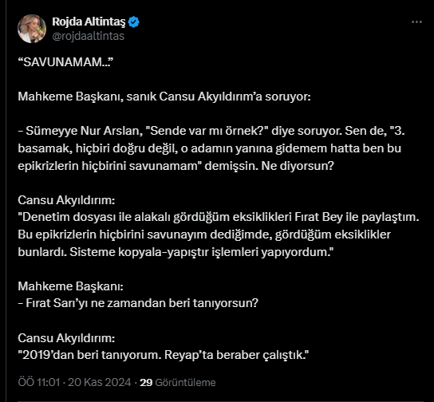Image resolution: width=434 pixels, height=402 pixels.
Task: Click the 29 Görüntüleme view count
Action: [178, 382]
